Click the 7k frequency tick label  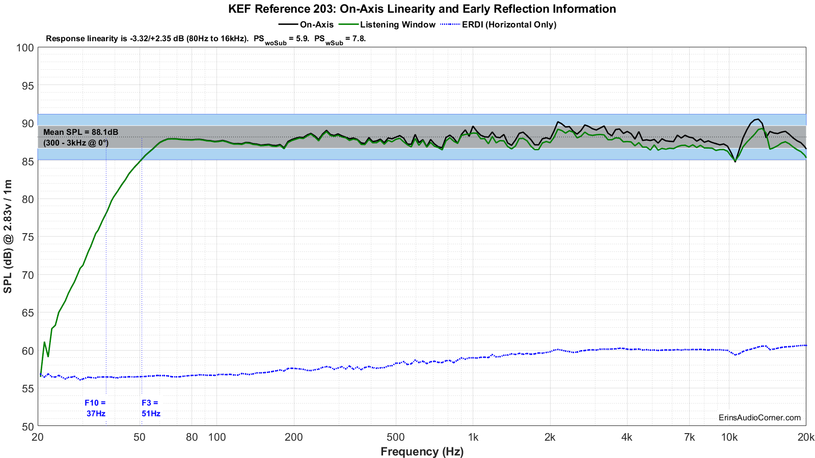point(689,437)
